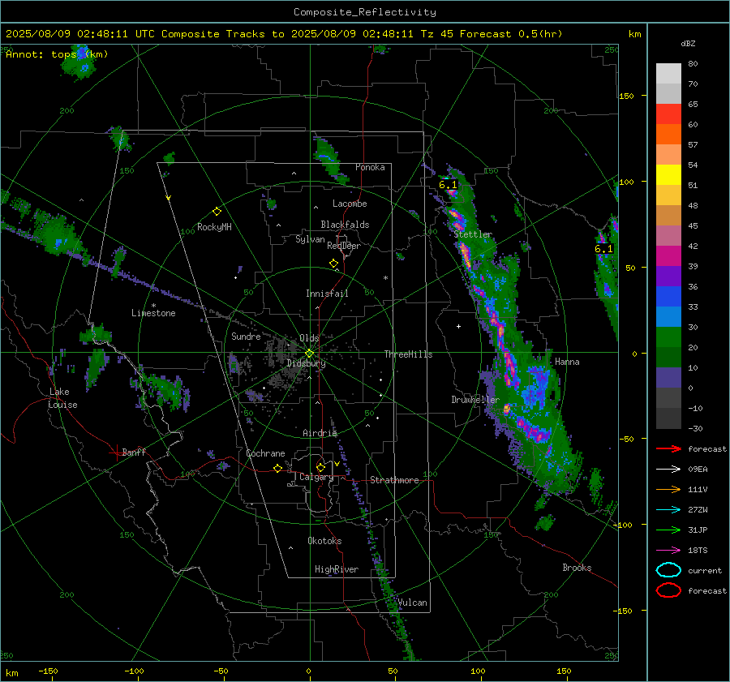Click the yellow diamond marker near RockyMH

coord(217,212)
